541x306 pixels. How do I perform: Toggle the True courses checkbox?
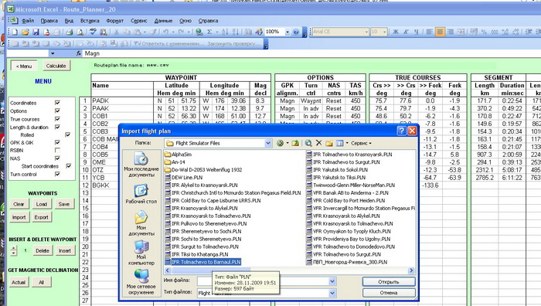(57, 119)
